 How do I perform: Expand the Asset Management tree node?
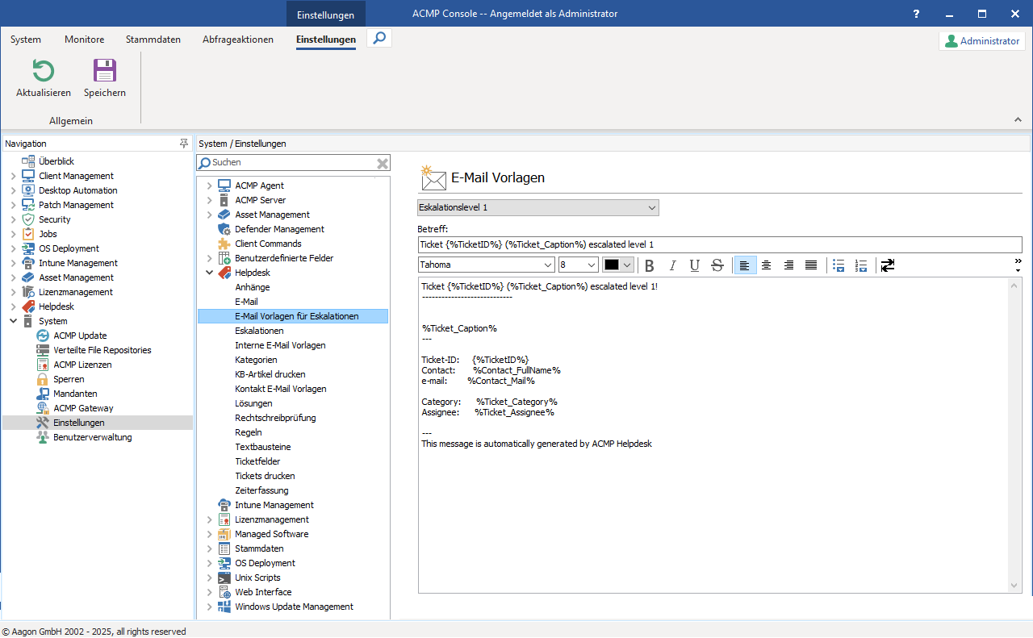click(x=209, y=215)
